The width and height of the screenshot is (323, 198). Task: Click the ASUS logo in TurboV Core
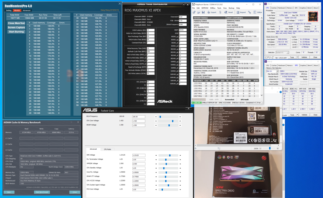coord(90,110)
